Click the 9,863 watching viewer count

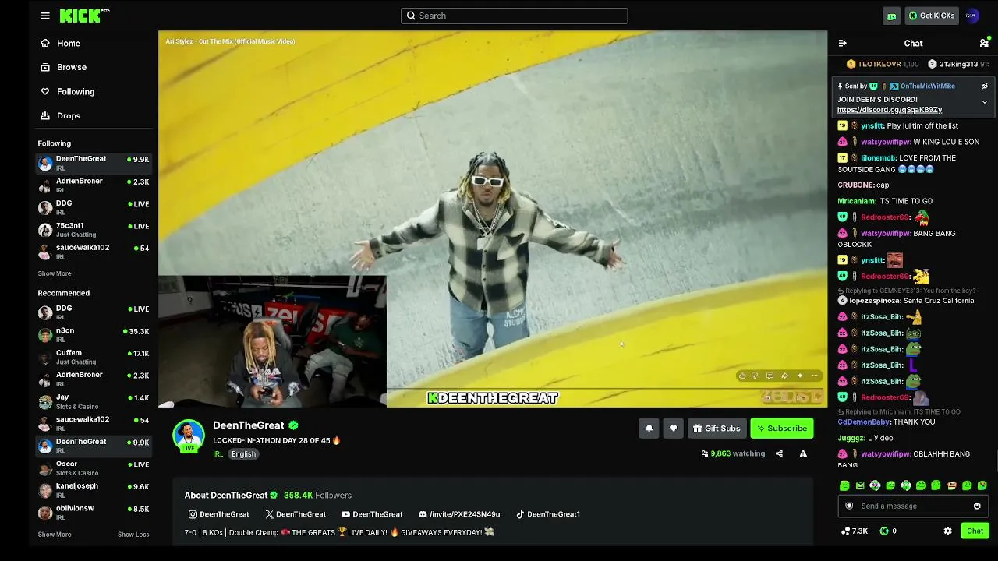[x=733, y=453]
